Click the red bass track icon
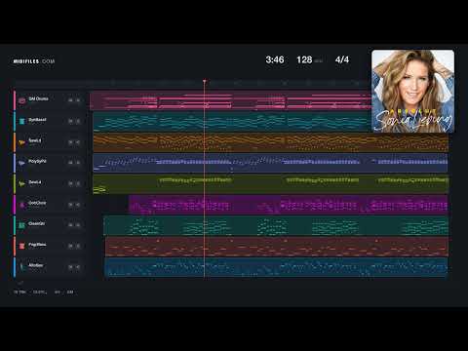This screenshot has width=468, height=351. 22,246
